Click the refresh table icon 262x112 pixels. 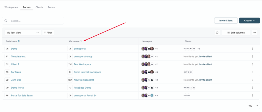pyautogui.click(x=217, y=33)
